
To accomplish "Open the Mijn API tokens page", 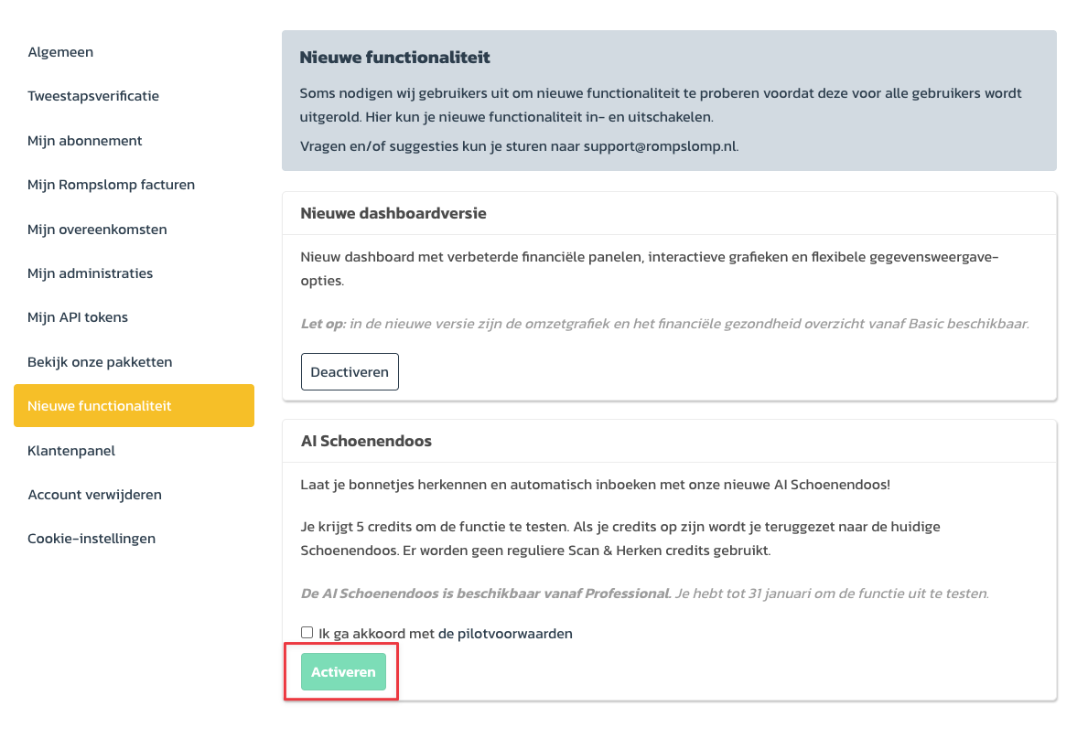I will [x=78, y=317].
